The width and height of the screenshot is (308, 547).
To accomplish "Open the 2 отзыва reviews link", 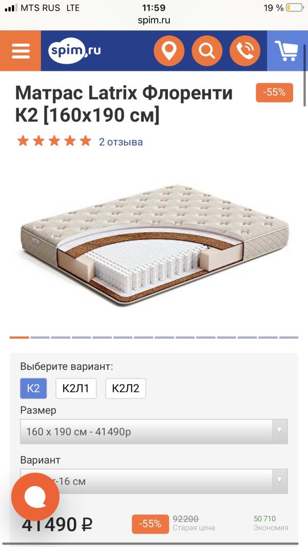I will click(x=121, y=142).
